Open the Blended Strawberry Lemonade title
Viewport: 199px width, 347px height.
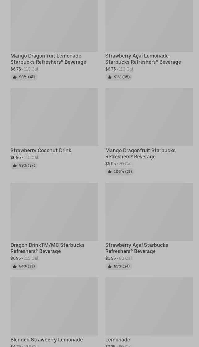coord(47,340)
